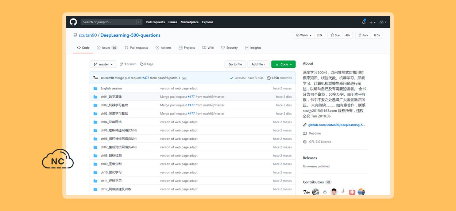Click the link icon beside the repository URL

coord(305,125)
